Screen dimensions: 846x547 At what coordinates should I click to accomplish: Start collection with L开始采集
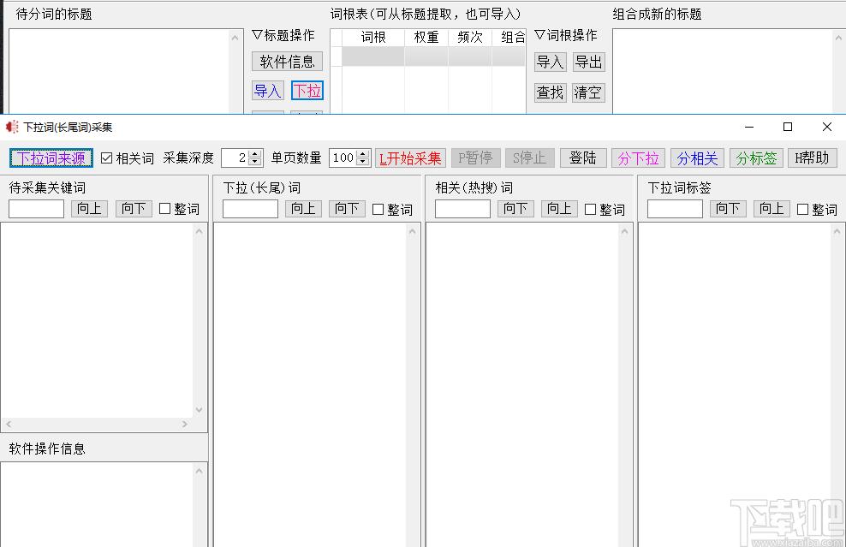click(x=411, y=158)
